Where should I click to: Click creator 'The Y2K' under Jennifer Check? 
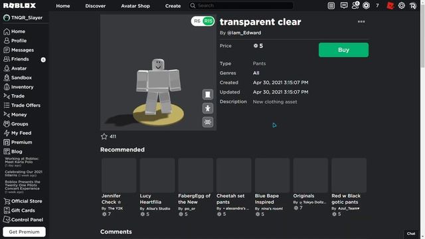click(x=116, y=208)
